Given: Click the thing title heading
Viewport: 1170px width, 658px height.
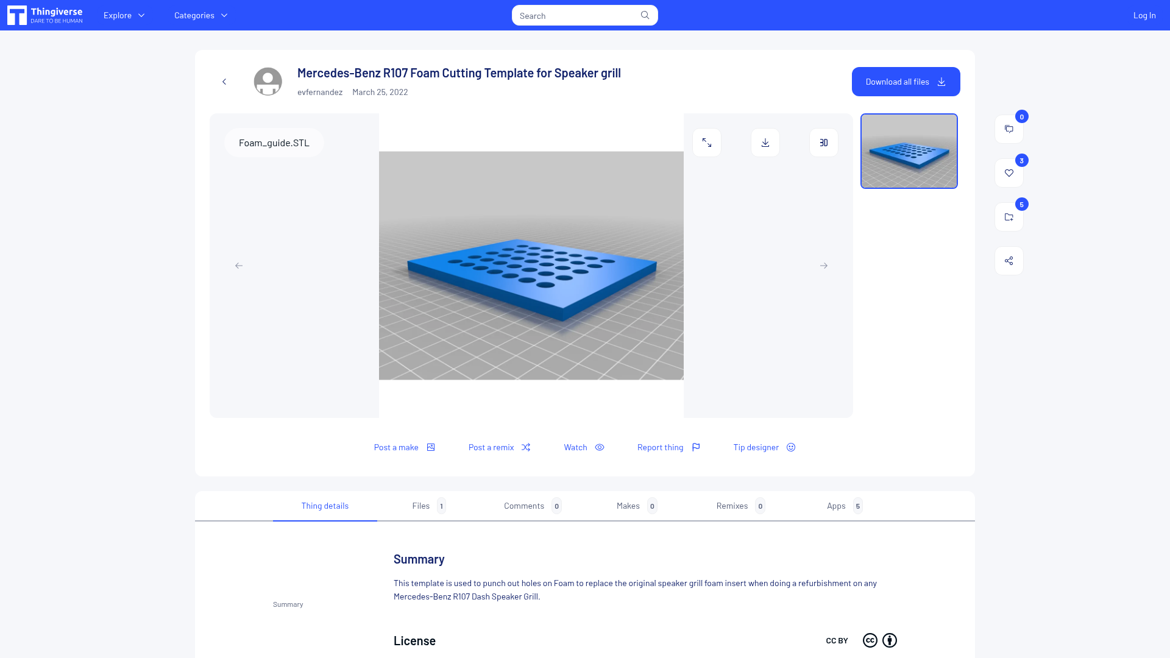Looking at the screenshot, I should pos(459,73).
